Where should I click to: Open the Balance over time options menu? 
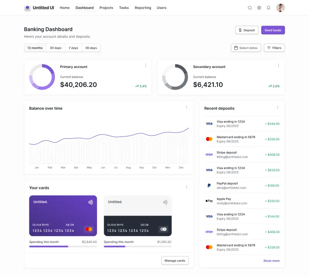[187, 107]
